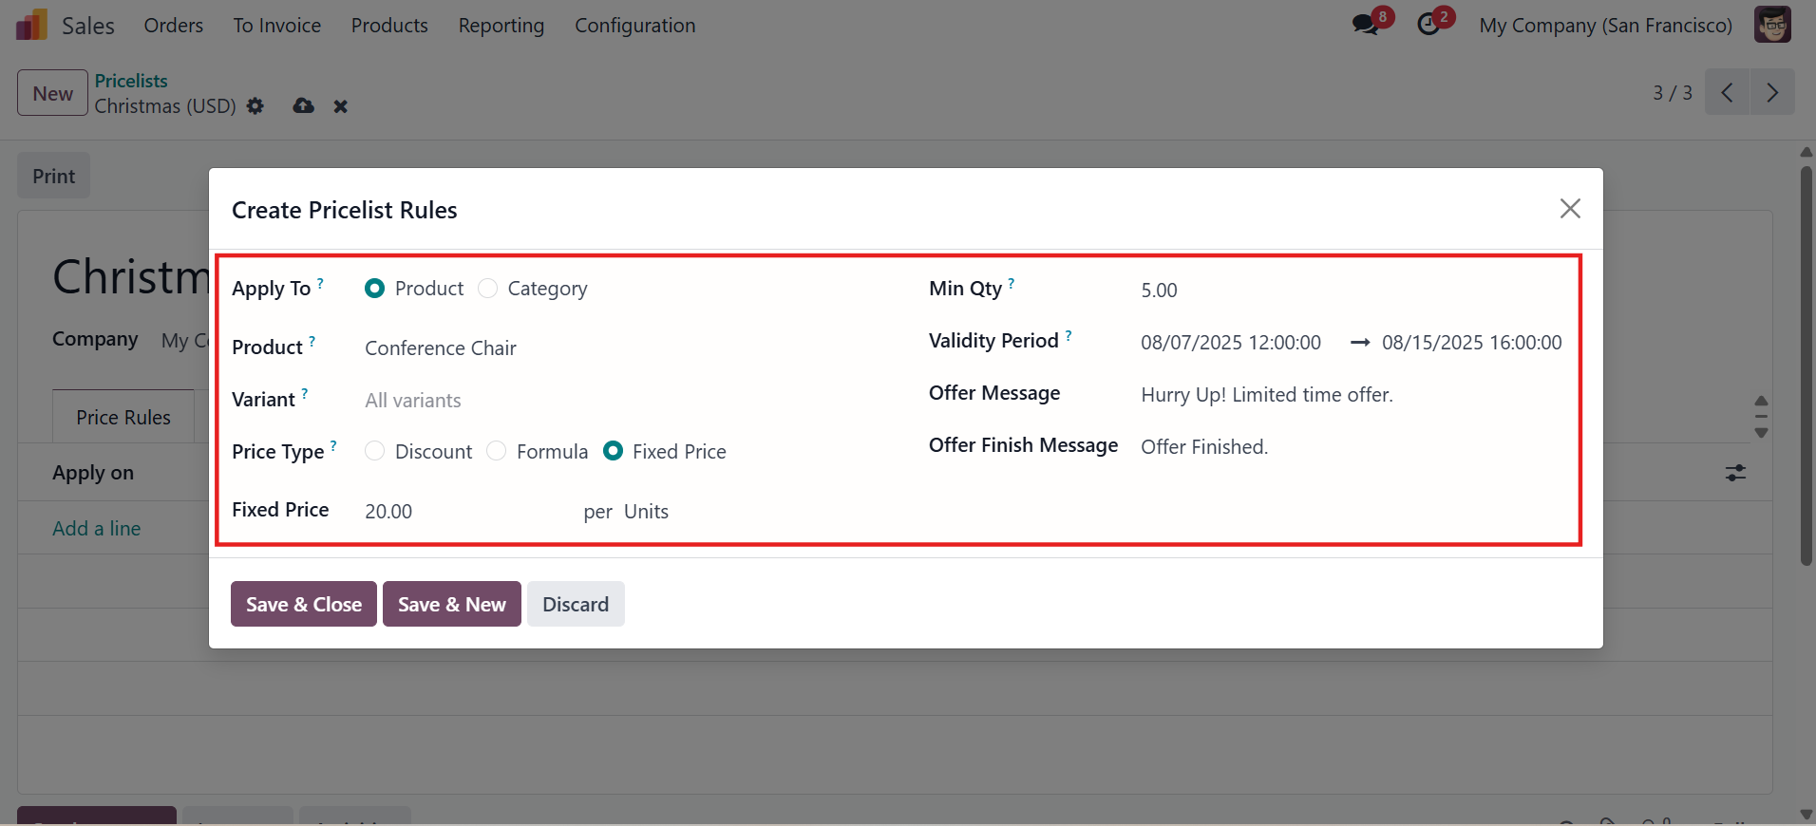Viewport: 1816px width, 826px height.
Task: Click the Print button
Action: (x=54, y=176)
